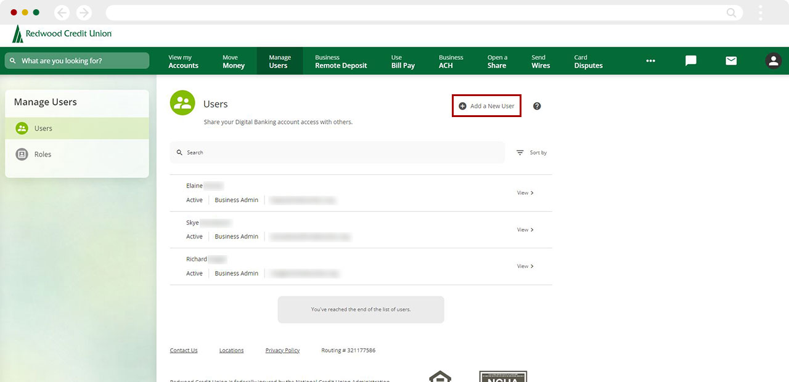Open the Move Money menu
This screenshot has height=382, width=789.
pos(234,62)
